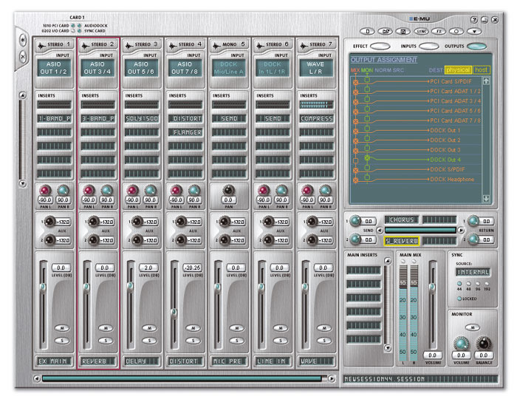Click the DISTORT insert on strip 4
Image resolution: width=517 pixels, height=402 pixels.
(186, 118)
